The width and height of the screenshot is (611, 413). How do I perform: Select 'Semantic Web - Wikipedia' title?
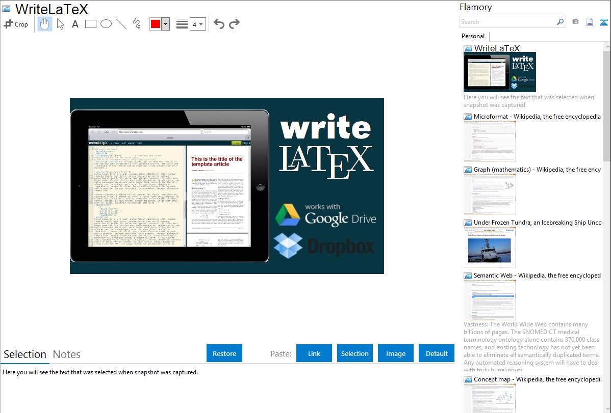[537, 275]
